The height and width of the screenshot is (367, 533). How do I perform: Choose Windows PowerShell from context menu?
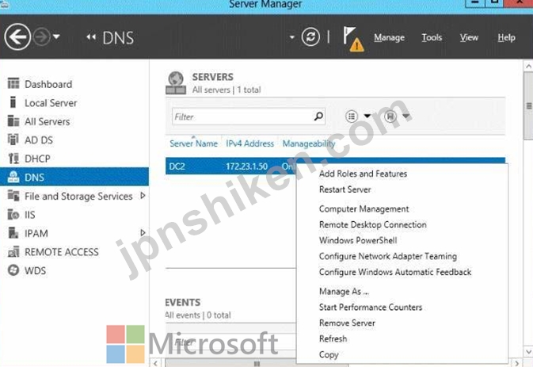click(358, 240)
